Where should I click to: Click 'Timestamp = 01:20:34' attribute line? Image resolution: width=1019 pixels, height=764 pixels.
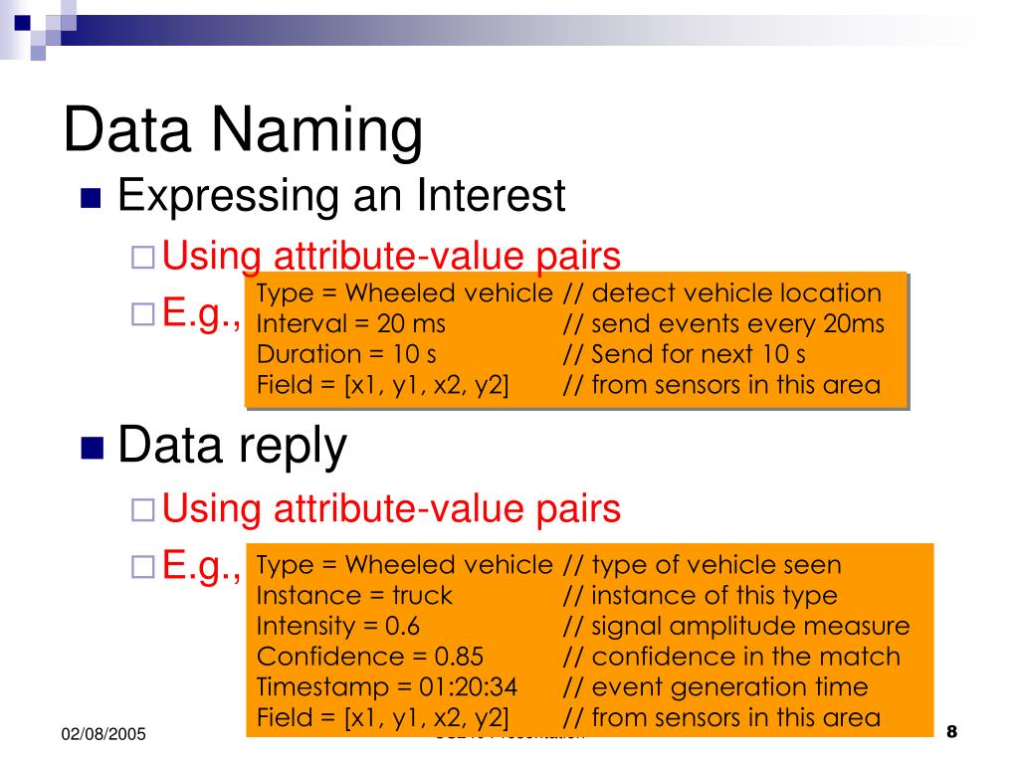pyautogui.click(x=387, y=686)
